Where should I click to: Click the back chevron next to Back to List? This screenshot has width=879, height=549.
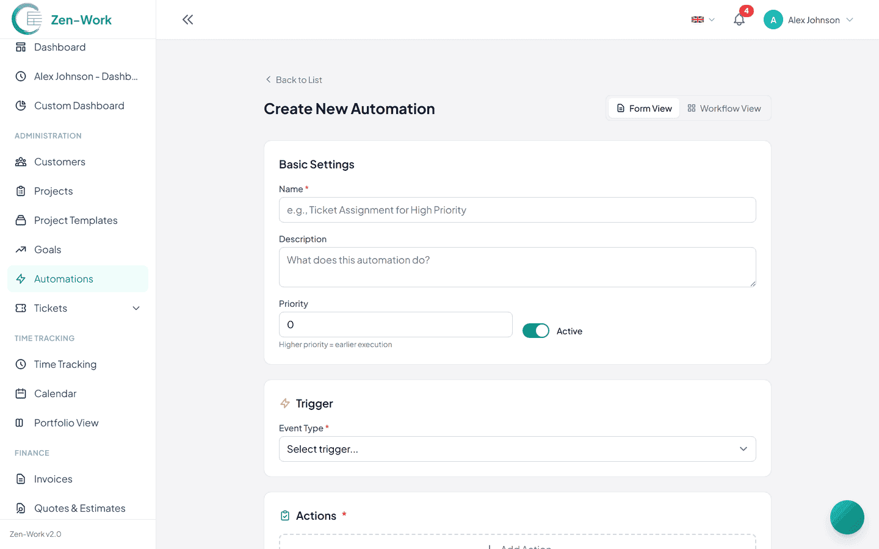pyautogui.click(x=269, y=80)
